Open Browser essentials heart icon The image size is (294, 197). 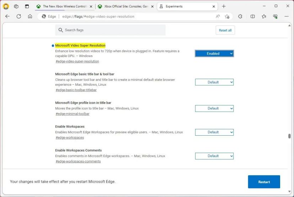coord(275,16)
